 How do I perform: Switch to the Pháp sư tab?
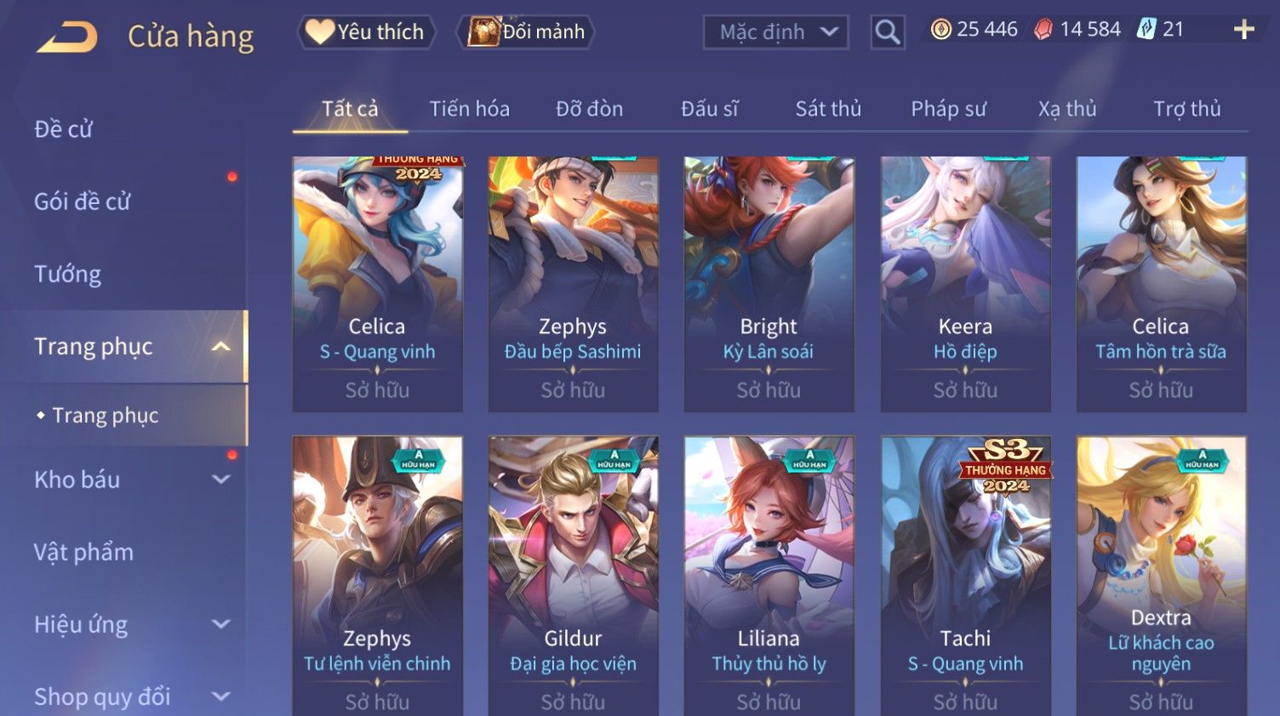(x=948, y=109)
